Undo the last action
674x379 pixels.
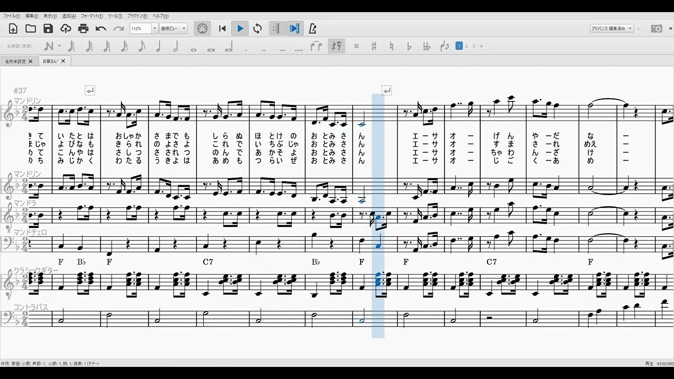point(101,28)
